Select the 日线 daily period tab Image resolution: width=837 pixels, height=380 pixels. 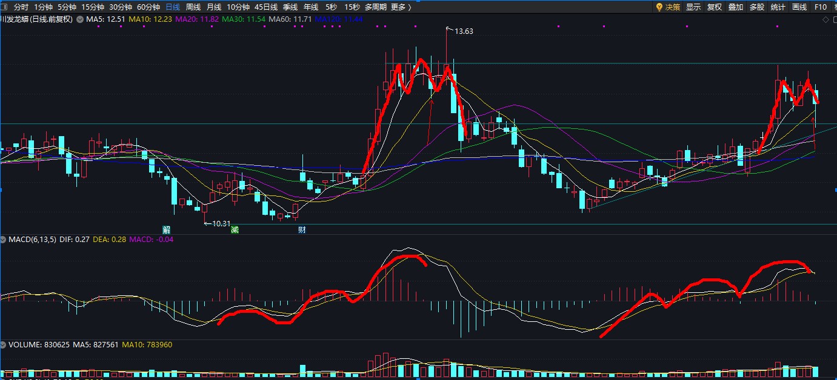coord(173,7)
